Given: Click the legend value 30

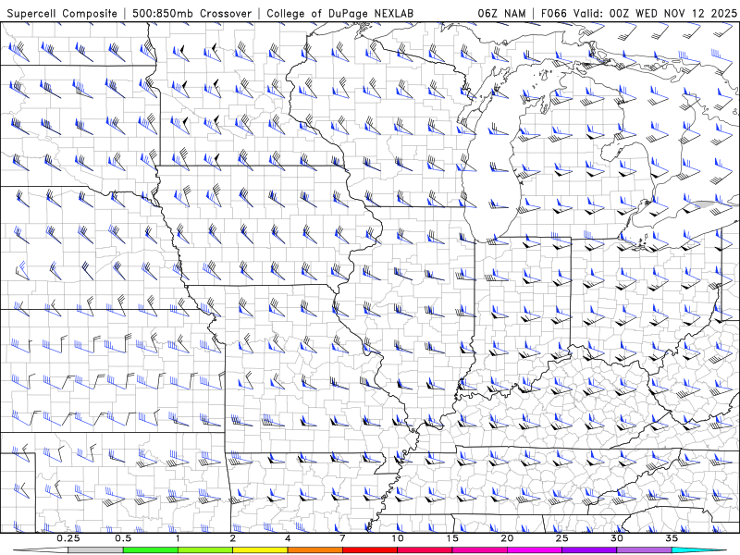Looking at the screenshot, I should pyautogui.click(x=617, y=538).
